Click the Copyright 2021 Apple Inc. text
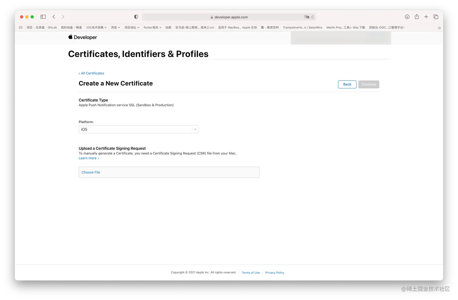458x300 pixels. pyautogui.click(x=203, y=272)
